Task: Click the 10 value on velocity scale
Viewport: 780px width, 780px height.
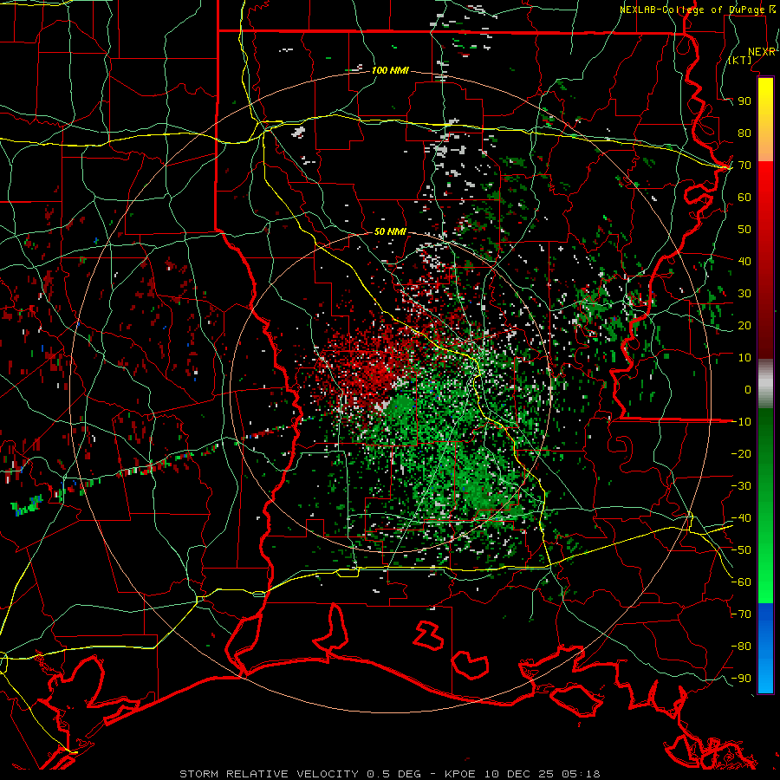Action: [x=744, y=358]
